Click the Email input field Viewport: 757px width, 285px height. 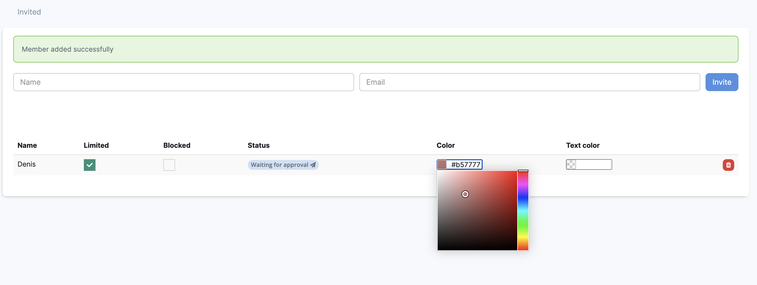tap(529, 82)
